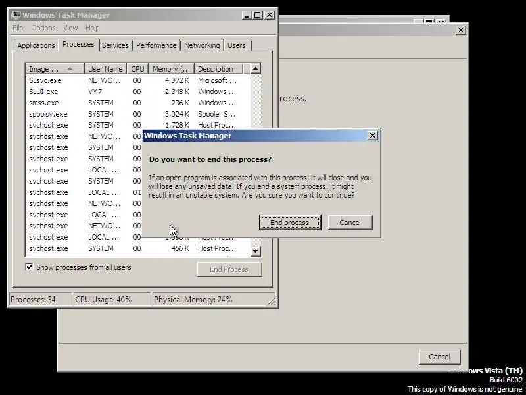The height and width of the screenshot is (395, 526).
Task: Select the SLsvc.exe process row
Action: 137,80
